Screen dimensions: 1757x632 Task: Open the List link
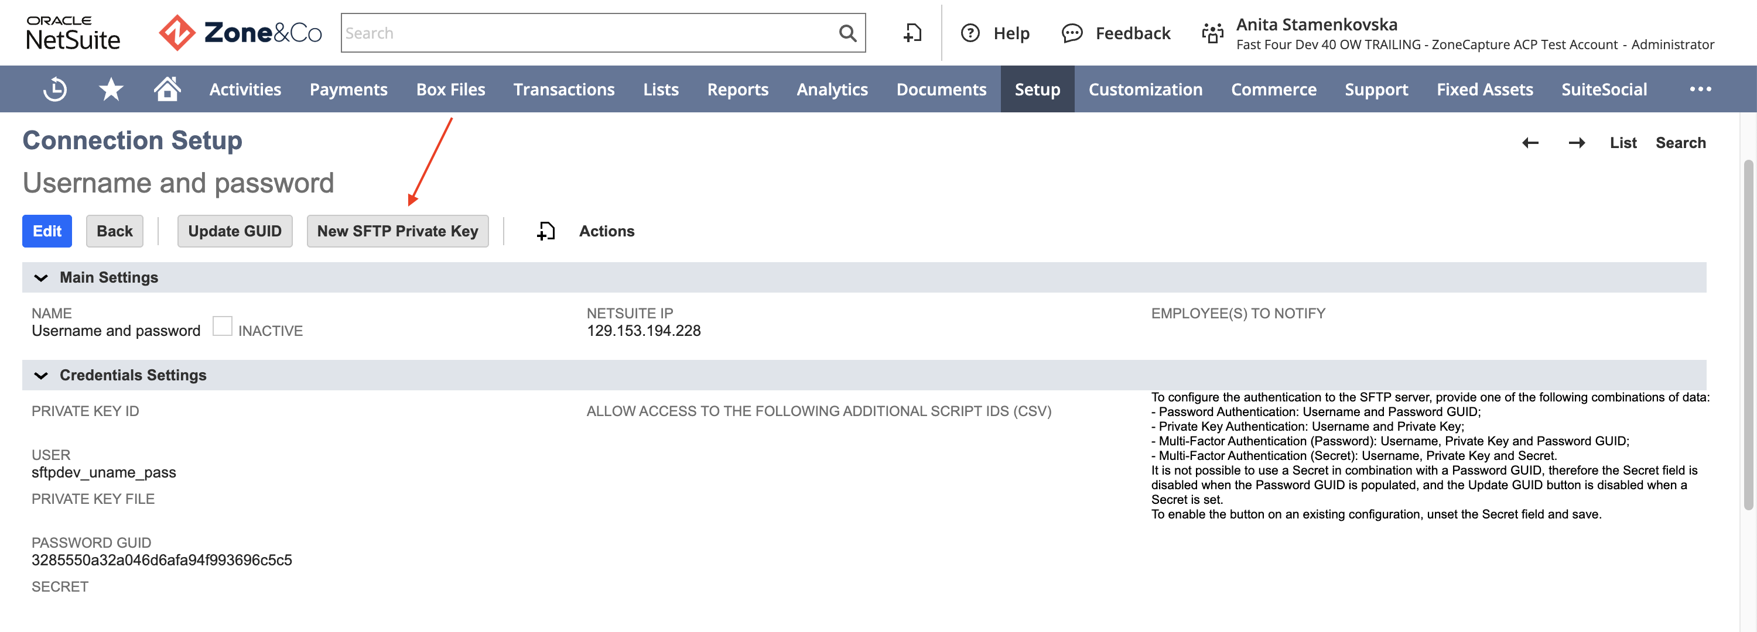1623,142
